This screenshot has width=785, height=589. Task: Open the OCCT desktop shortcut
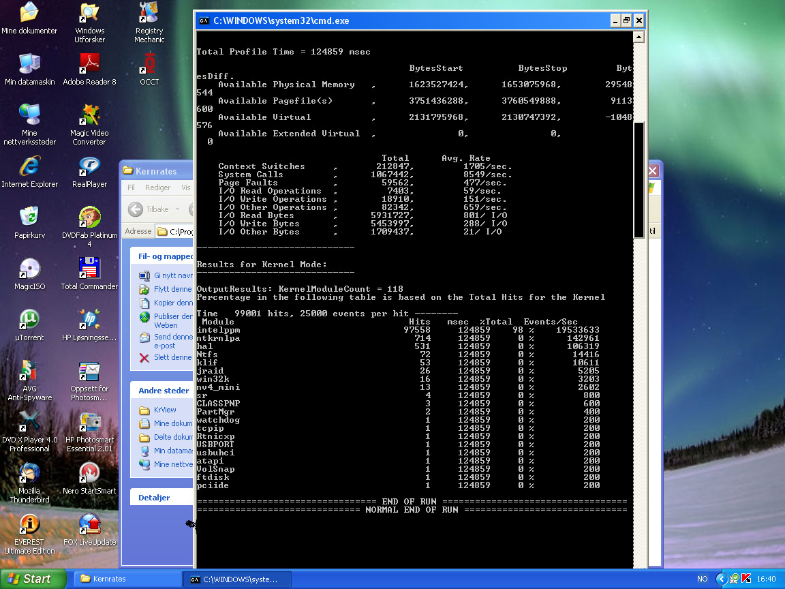(149, 65)
